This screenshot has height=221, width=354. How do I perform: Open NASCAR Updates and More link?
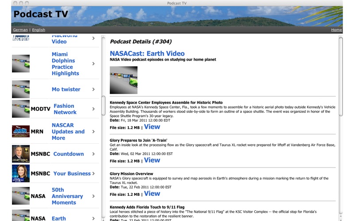tap(68, 131)
